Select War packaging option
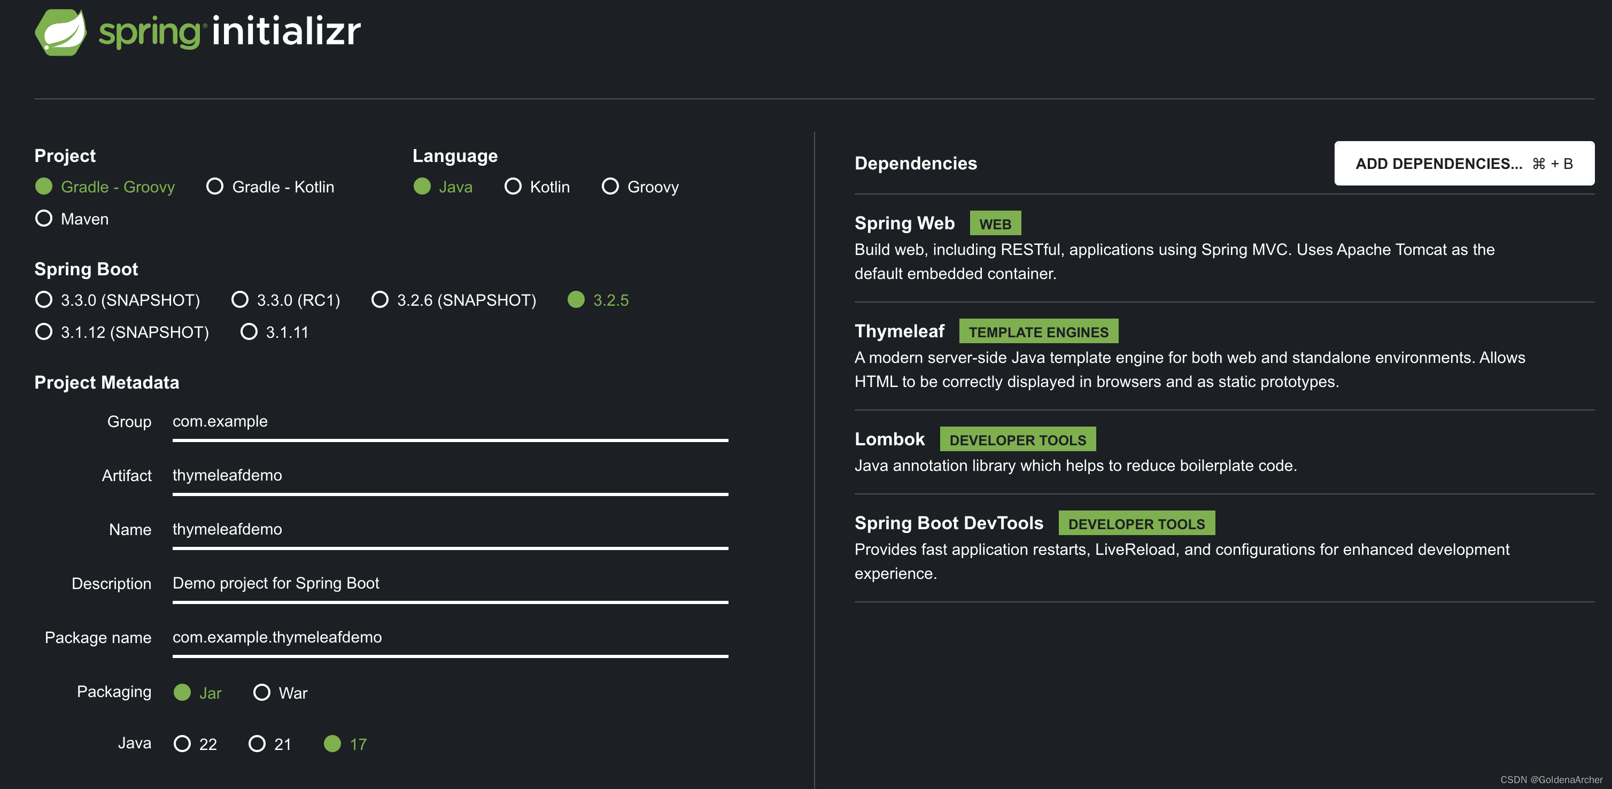 pos(281,692)
